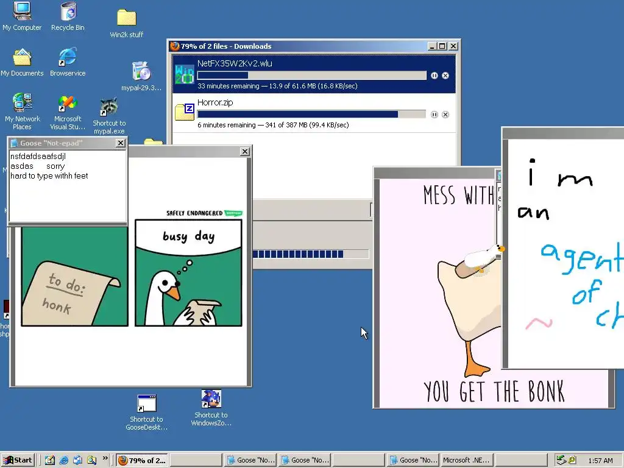The image size is (624, 468).
Task: Minimize the Downloads window
Action: [x=433, y=46]
